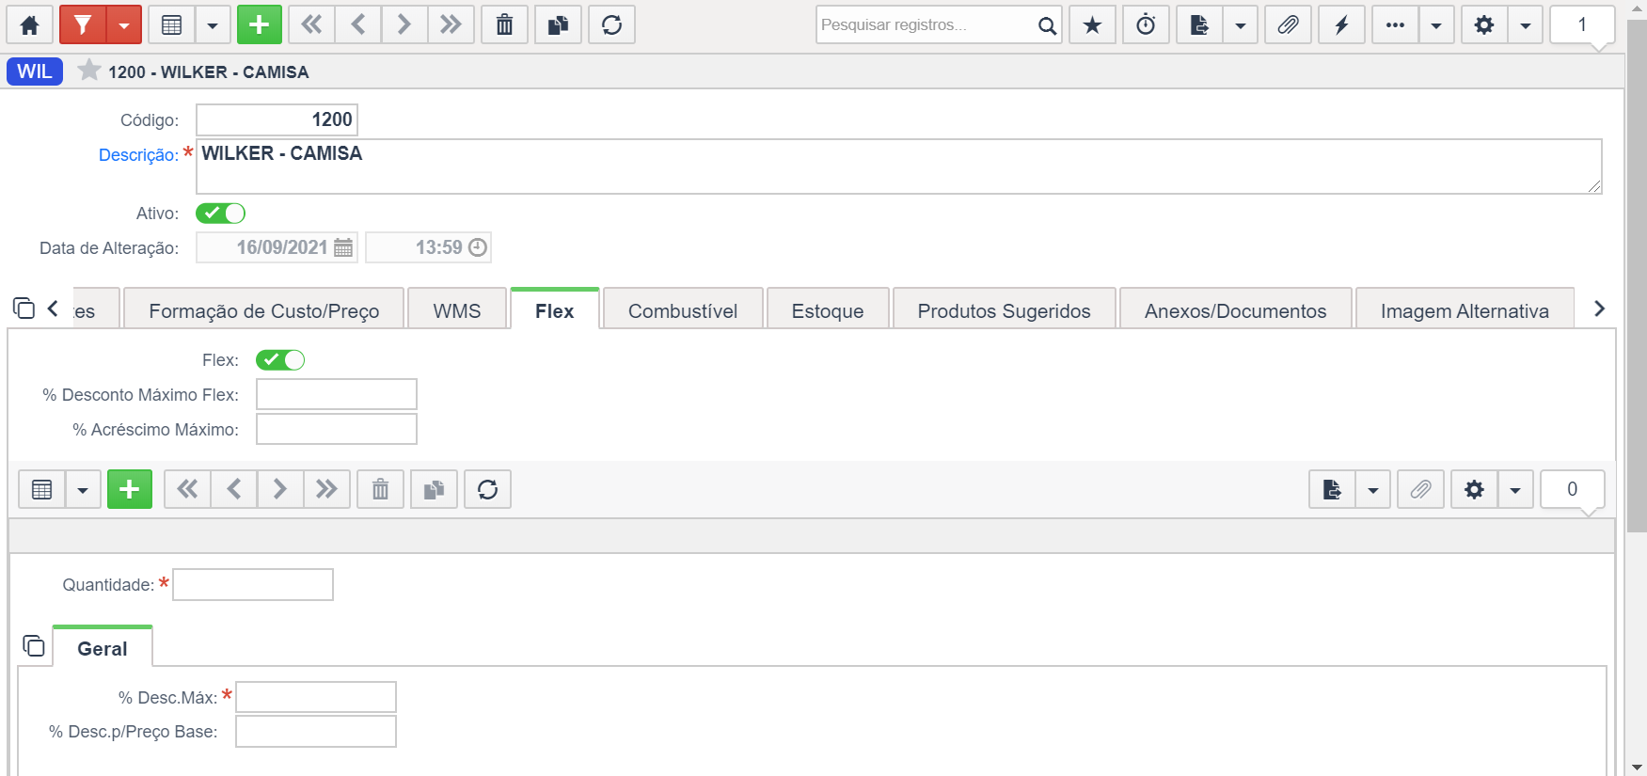Open dropdown next to red filter button
Screen dimensions: 1647x776
pyautogui.click(x=123, y=25)
